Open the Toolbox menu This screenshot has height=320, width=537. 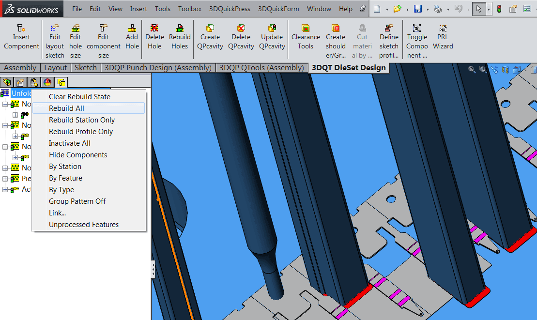point(189,9)
